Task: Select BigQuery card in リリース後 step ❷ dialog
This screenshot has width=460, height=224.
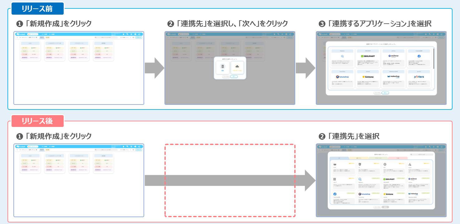Action: coord(369,184)
